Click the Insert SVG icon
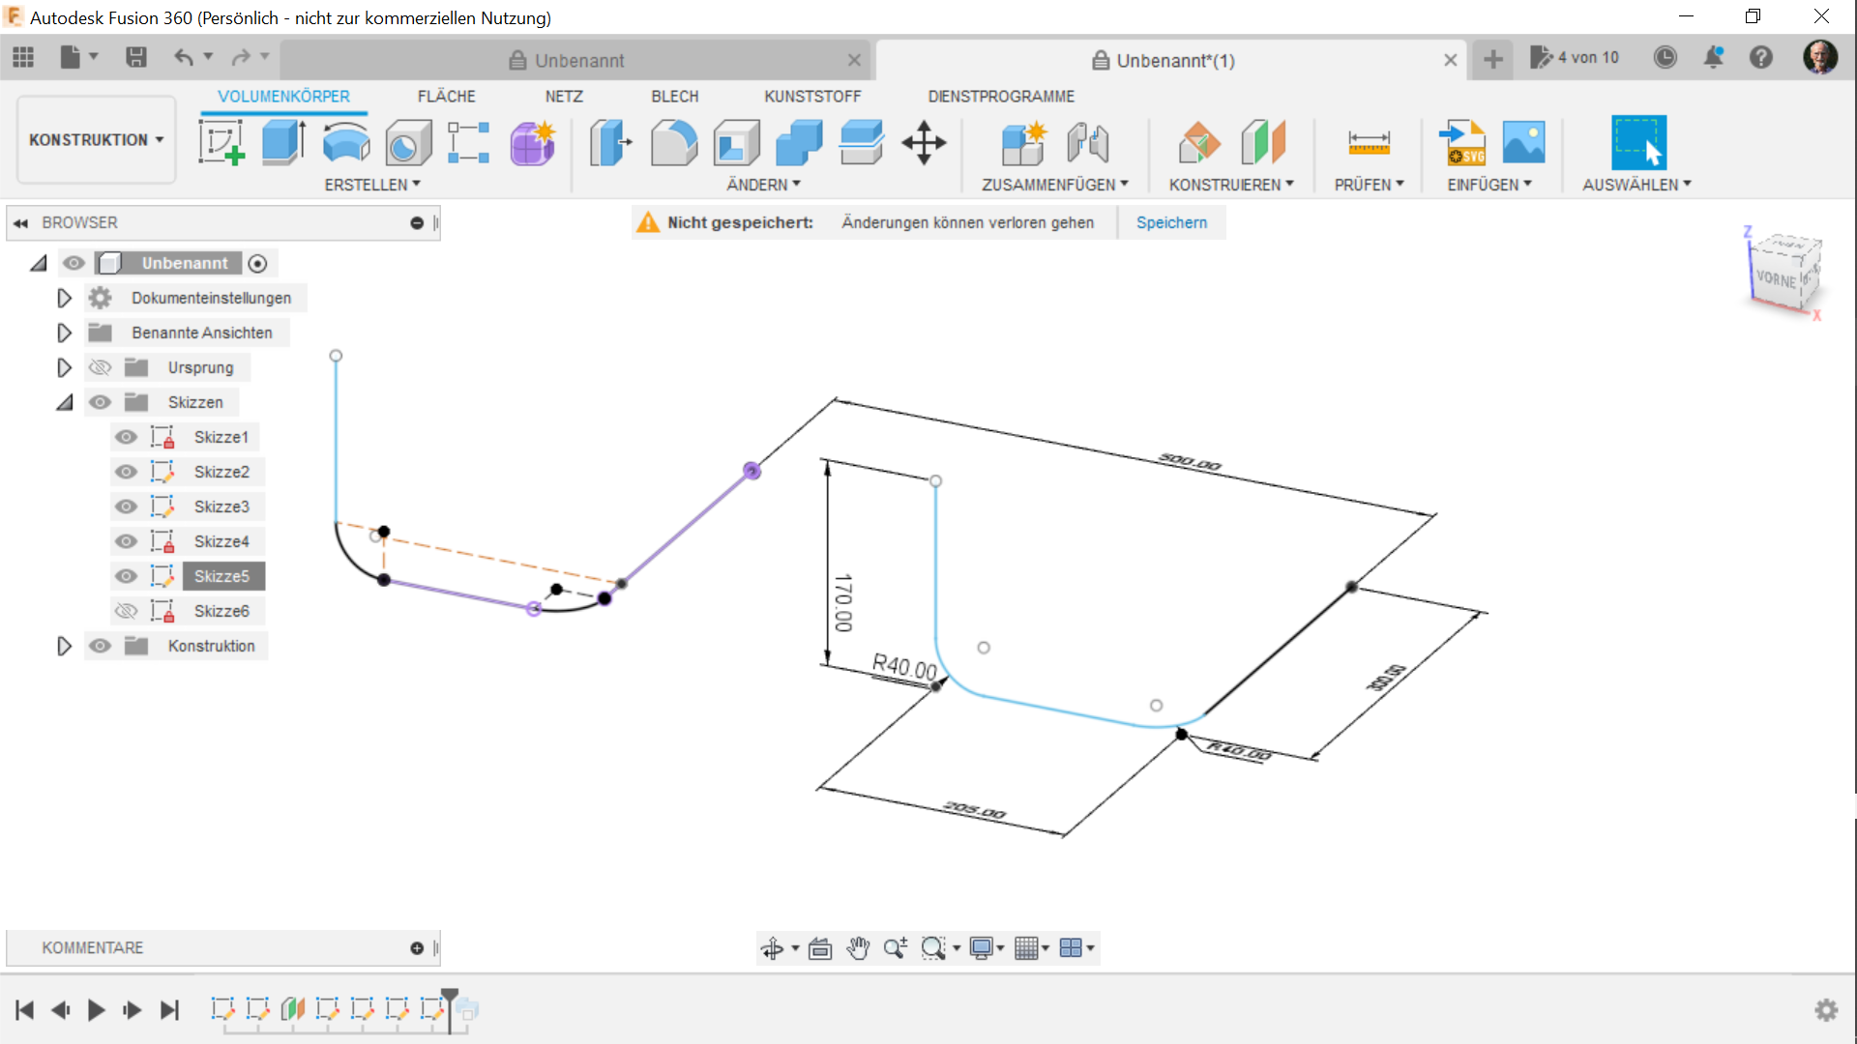The image size is (1857, 1044). click(x=1462, y=143)
